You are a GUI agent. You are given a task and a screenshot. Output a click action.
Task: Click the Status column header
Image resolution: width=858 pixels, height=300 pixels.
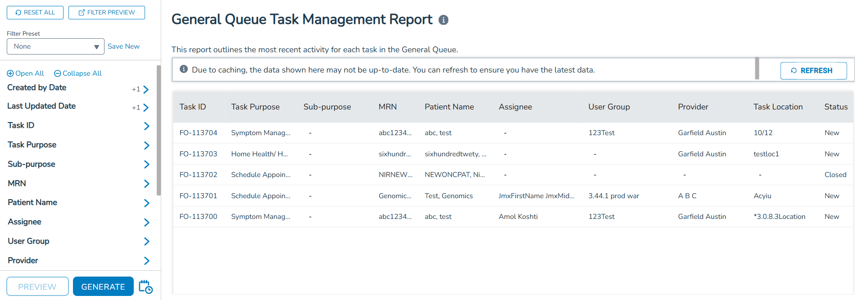[835, 107]
